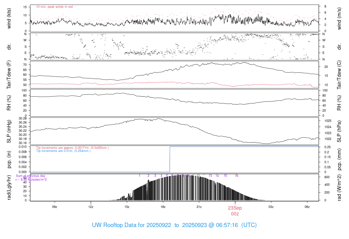Image resolution: width=349 pixels, height=239 pixels.
Task: Click the 'RH (%)' label on the right
Action: coord(339,103)
